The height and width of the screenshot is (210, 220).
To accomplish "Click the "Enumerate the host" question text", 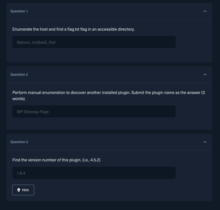I will [73, 29].
